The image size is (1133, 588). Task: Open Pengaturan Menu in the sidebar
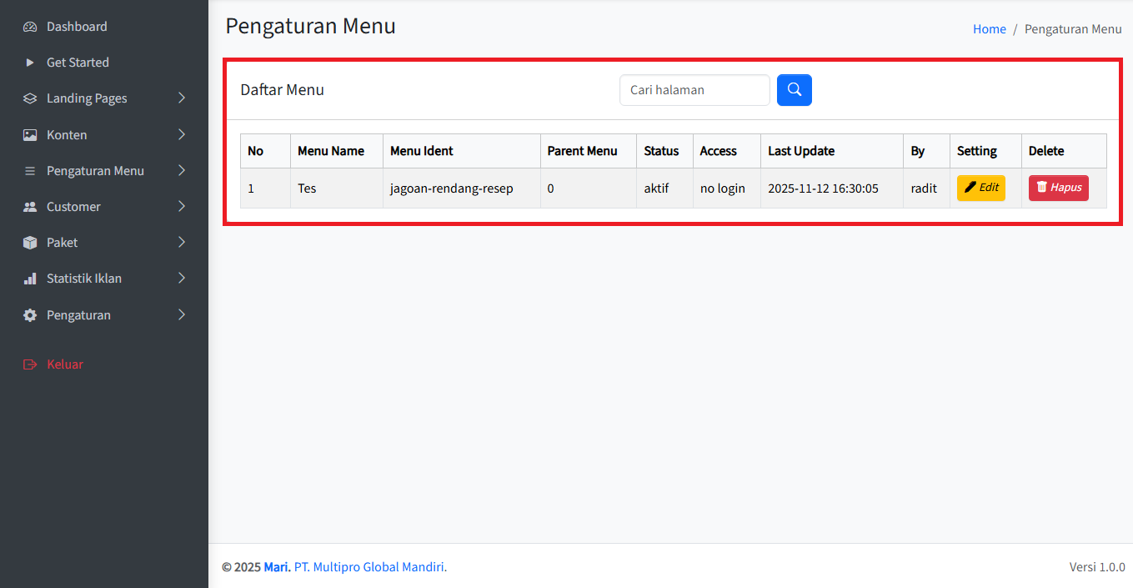click(x=95, y=171)
